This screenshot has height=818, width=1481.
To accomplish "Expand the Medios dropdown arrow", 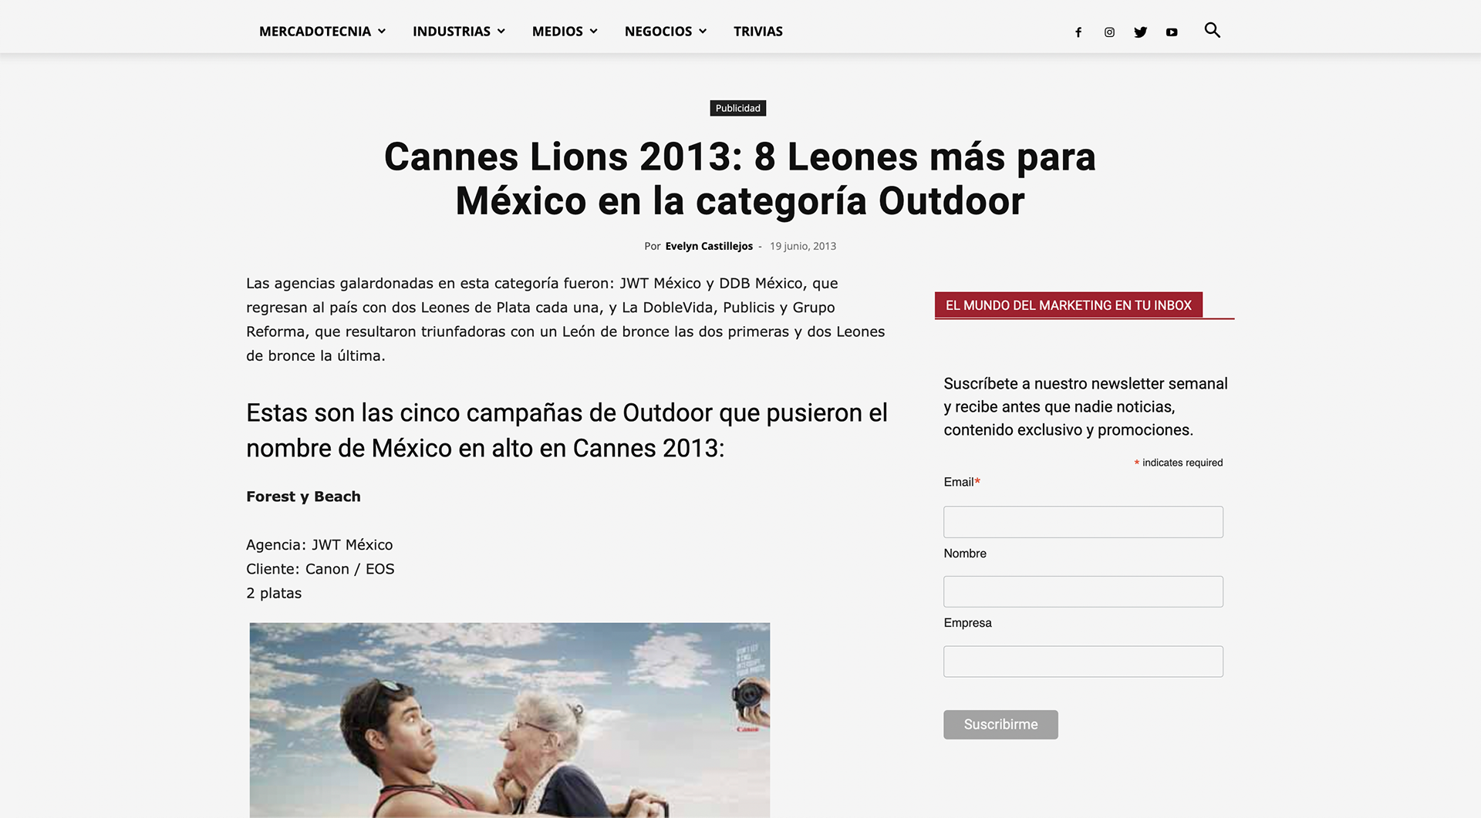I will coord(593,32).
